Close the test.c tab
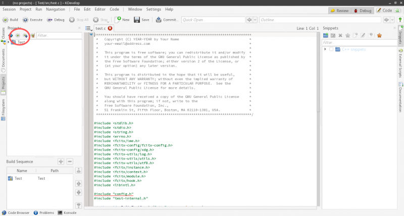Viewport: 404px width, 216px height. (x=110, y=28)
